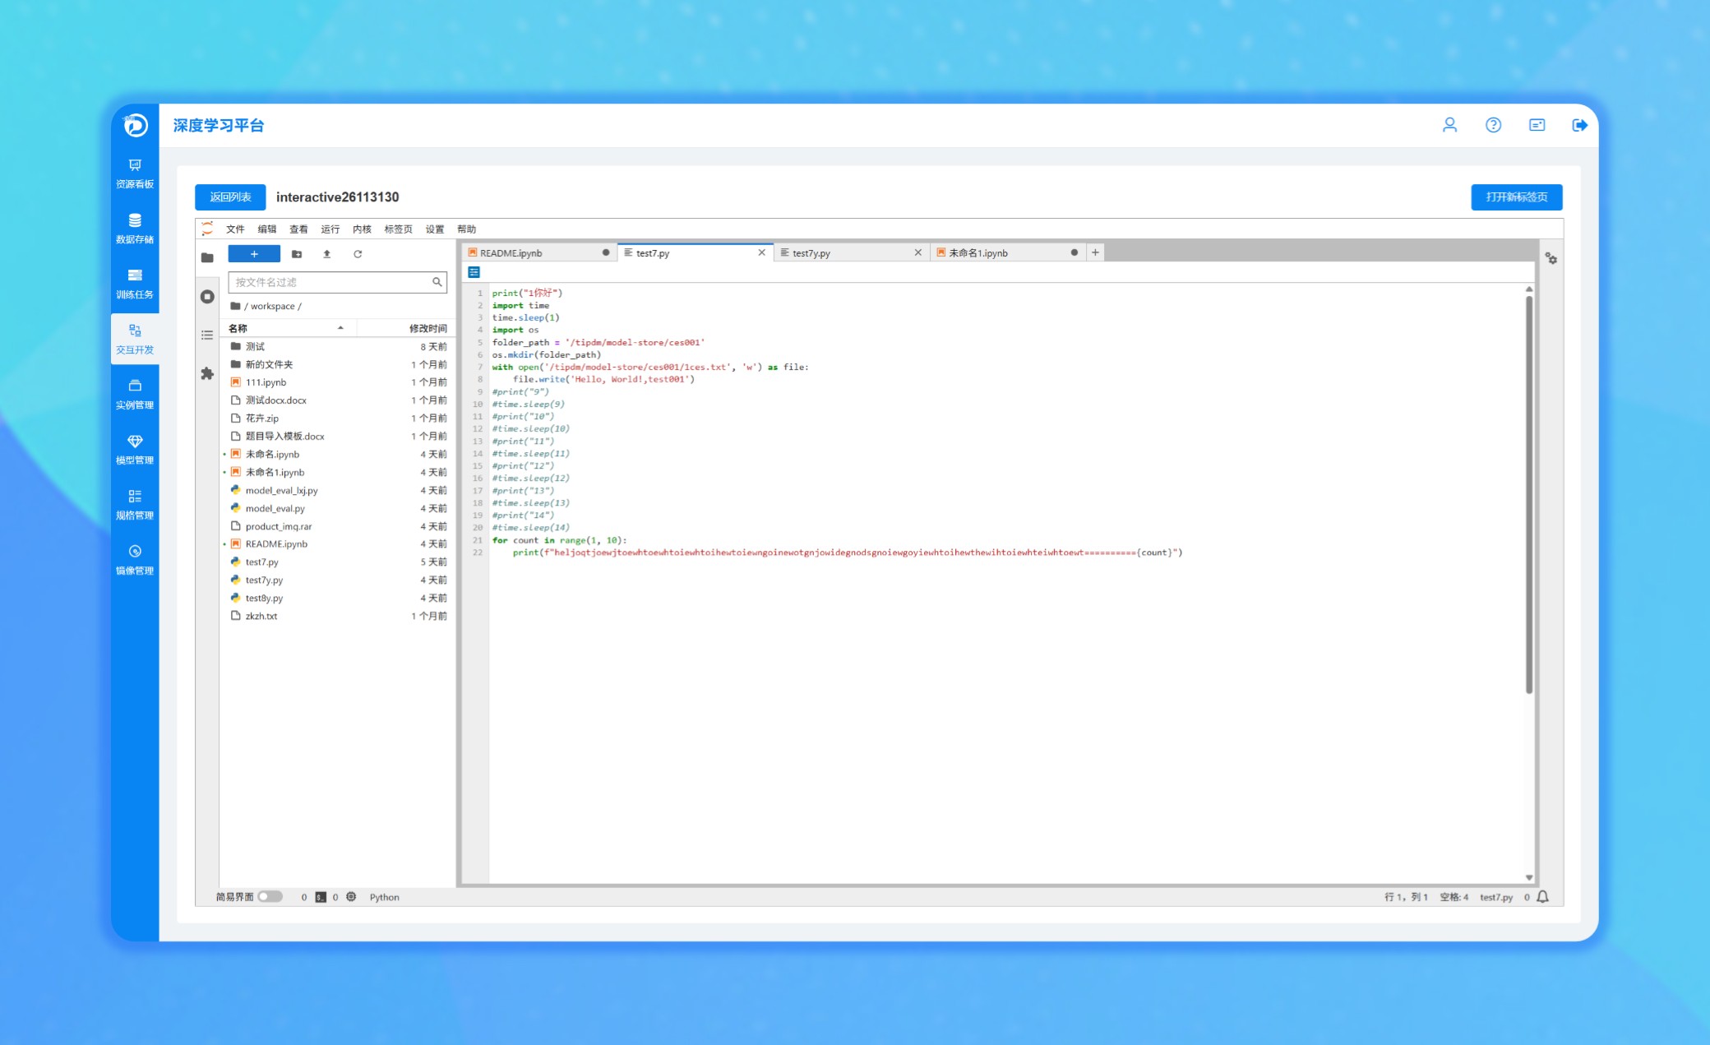The width and height of the screenshot is (1710, 1045).
Task: Click the workspace breadcrumb folder
Action: (x=273, y=307)
